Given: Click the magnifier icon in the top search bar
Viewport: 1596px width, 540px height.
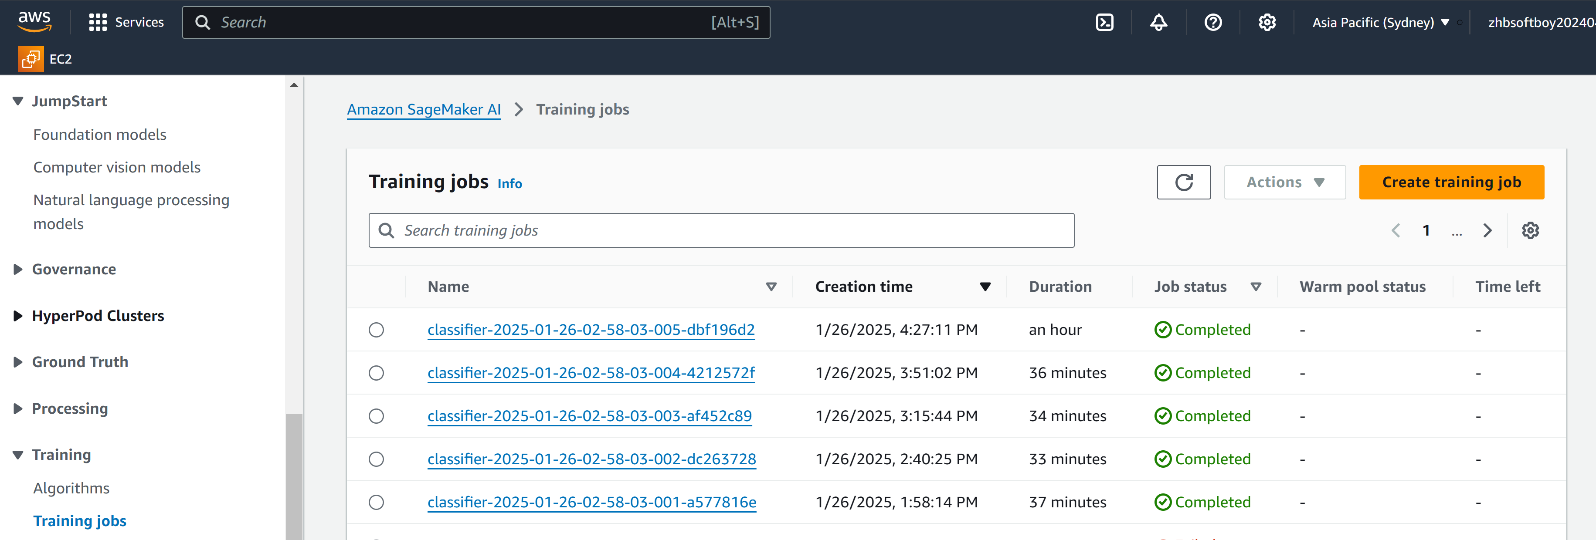Looking at the screenshot, I should pyautogui.click(x=202, y=22).
